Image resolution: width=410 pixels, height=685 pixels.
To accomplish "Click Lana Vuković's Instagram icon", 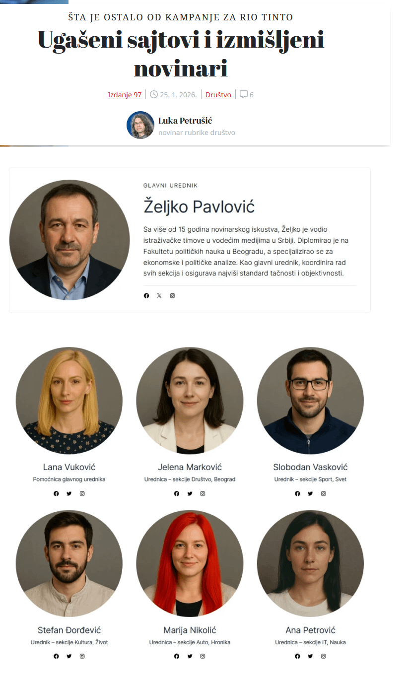I will (x=82, y=493).
